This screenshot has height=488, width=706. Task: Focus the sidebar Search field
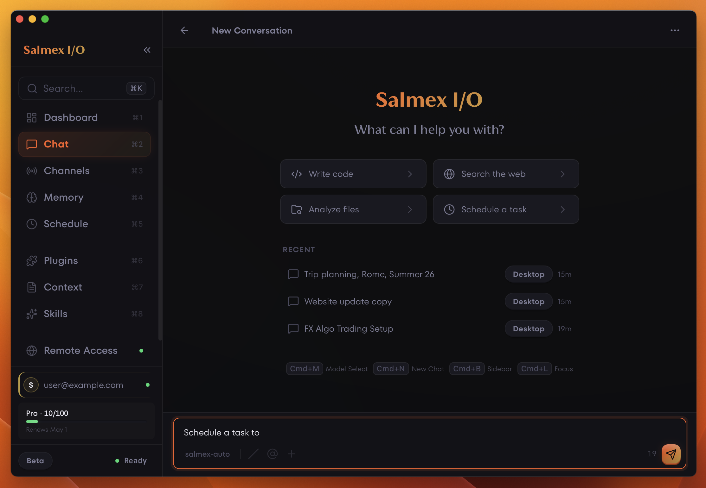pos(86,88)
